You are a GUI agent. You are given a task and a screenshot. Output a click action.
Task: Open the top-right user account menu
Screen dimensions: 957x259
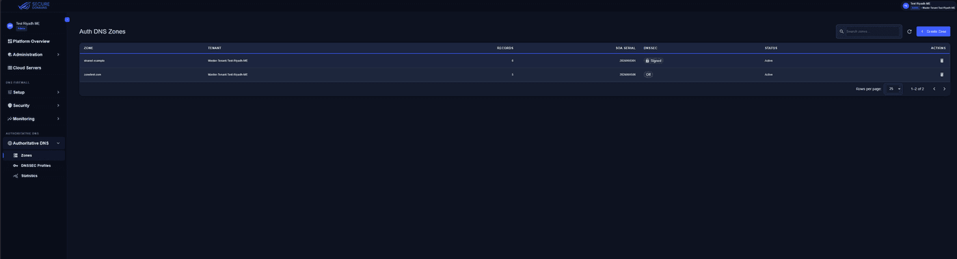point(928,5)
